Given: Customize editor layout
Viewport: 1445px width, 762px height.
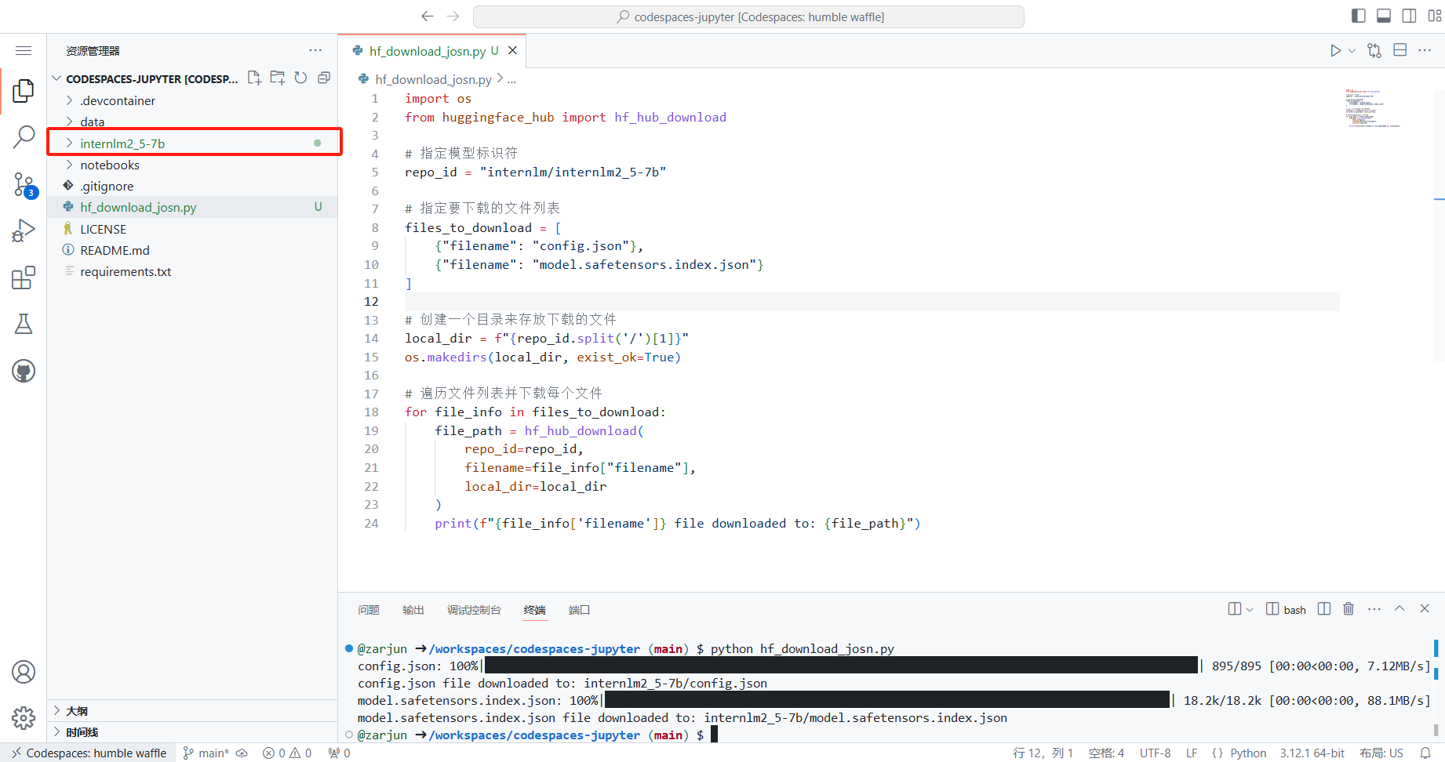Looking at the screenshot, I should [x=1435, y=16].
